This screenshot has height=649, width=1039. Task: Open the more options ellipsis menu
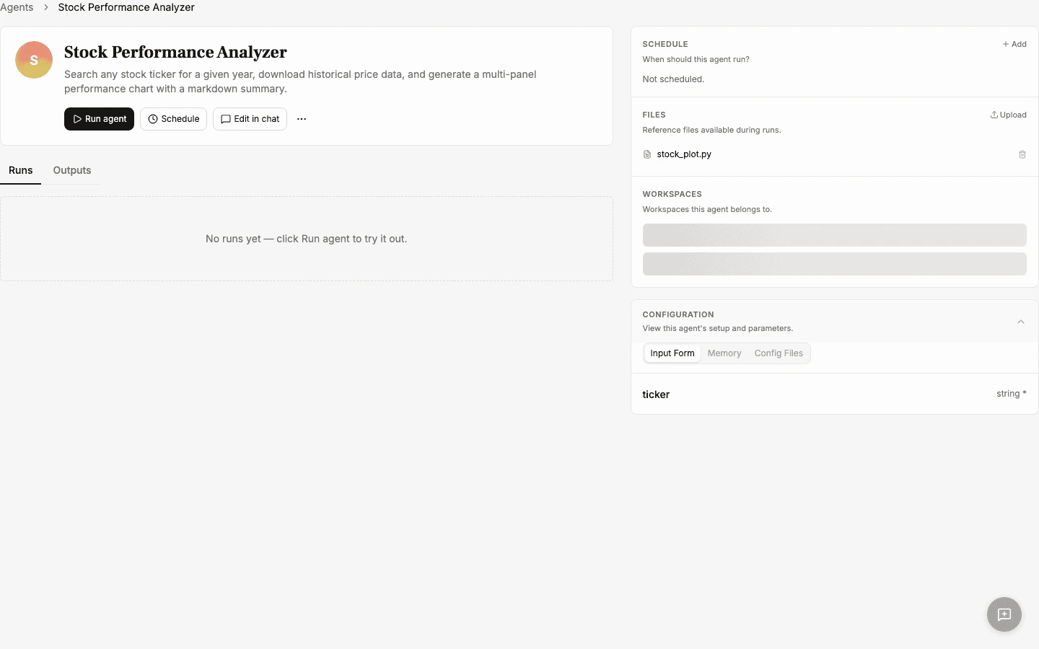pyautogui.click(x=301, y=119)
